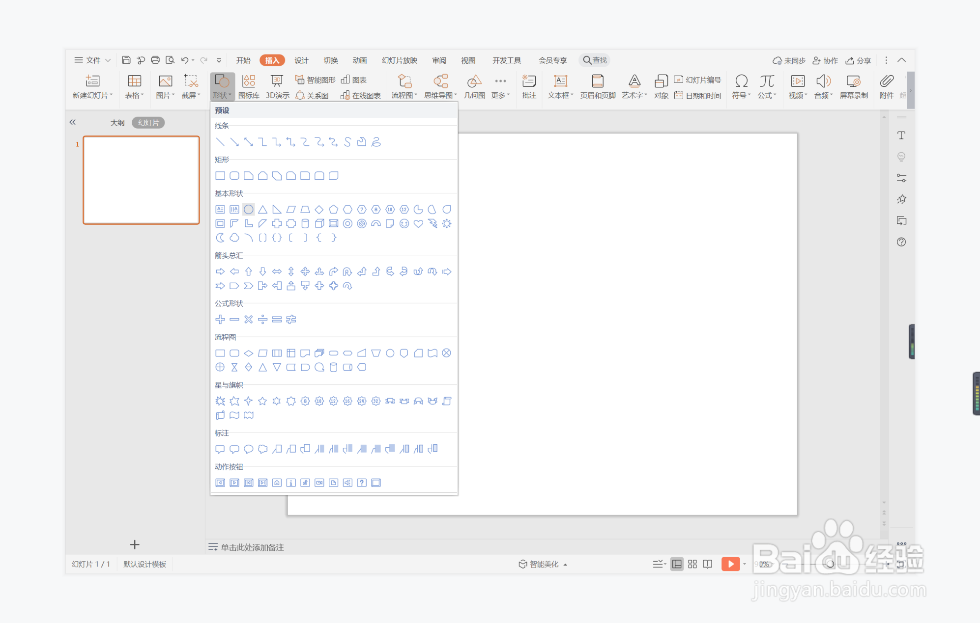Pick the heart shape from basic shapes
This screenshot has width=980, height=623.
[x=418, y=224]
